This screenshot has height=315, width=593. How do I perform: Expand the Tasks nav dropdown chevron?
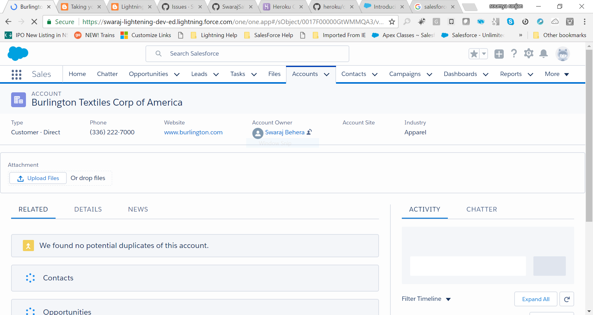254,74
